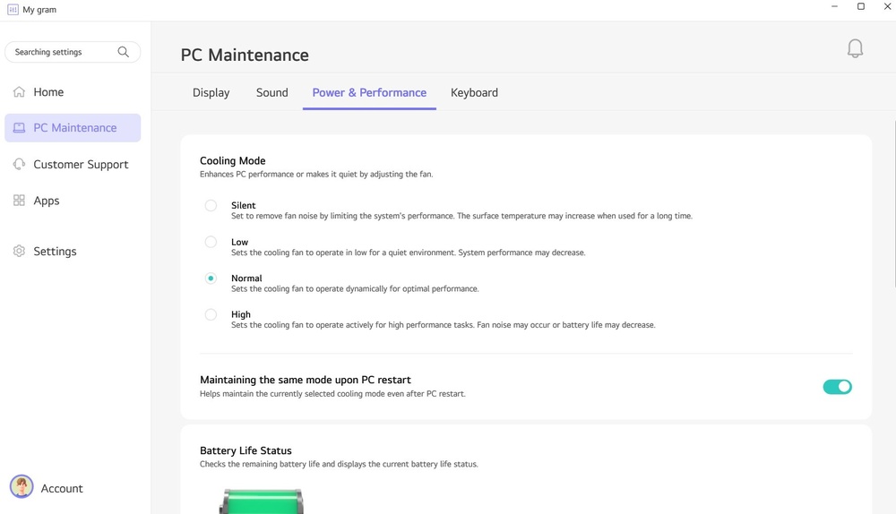Image resolution: width=896 pixels, height=514 pixels.
Task: Open the Power & Performance tab
Action: 369,93
